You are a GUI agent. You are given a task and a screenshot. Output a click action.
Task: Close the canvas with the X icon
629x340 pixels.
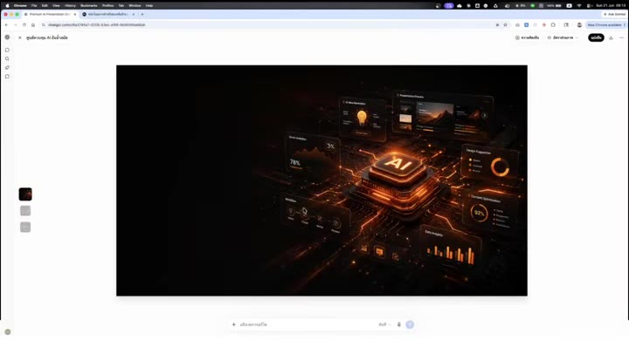19,37
